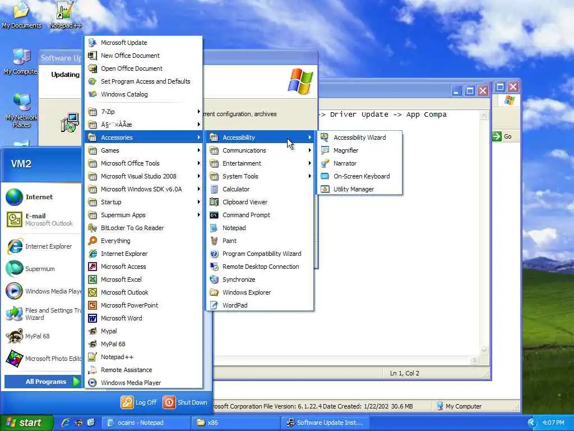This screenshot has width=574, height=431.
Task: Expand Microsoft Office Tools submenu
Action: (144, 163)
